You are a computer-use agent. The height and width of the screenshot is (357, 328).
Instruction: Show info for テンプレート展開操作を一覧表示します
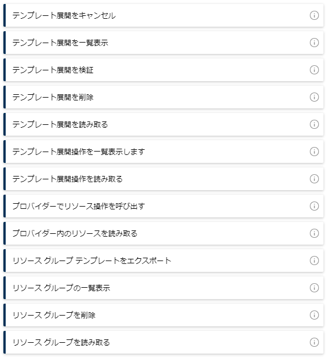[314, 152]
